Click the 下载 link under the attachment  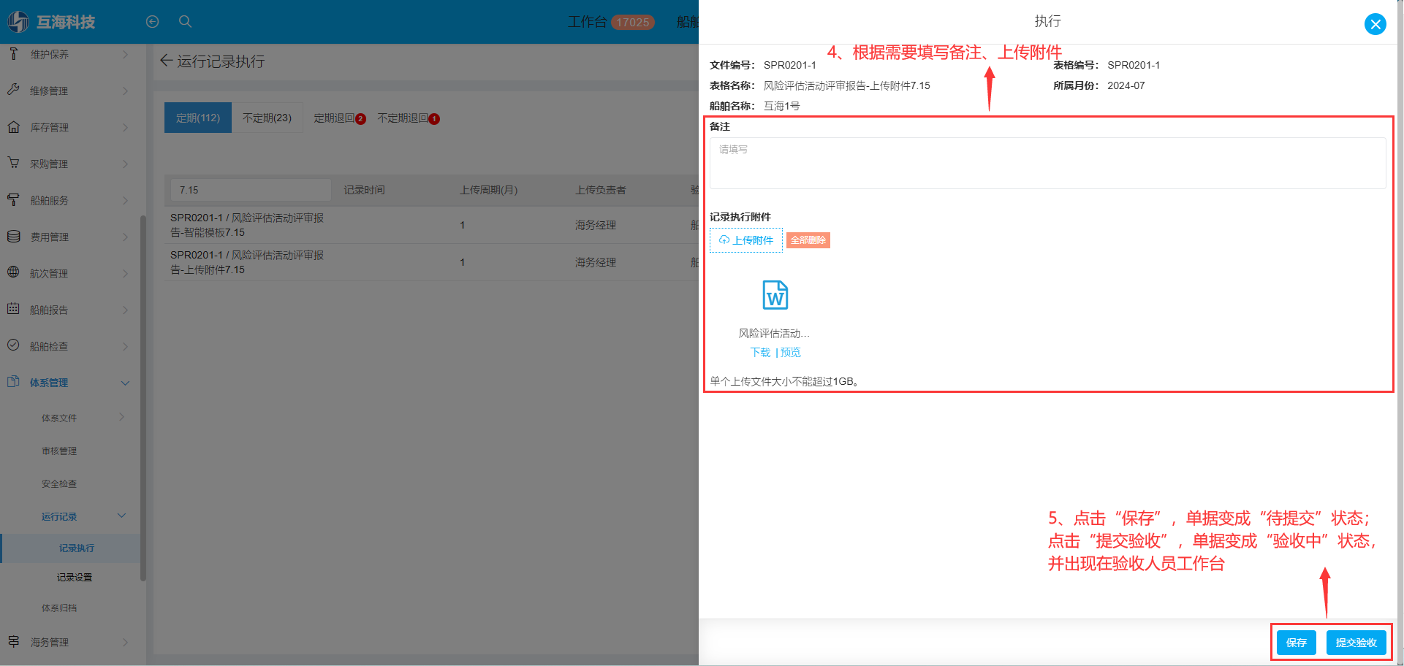tap(760, 352)
